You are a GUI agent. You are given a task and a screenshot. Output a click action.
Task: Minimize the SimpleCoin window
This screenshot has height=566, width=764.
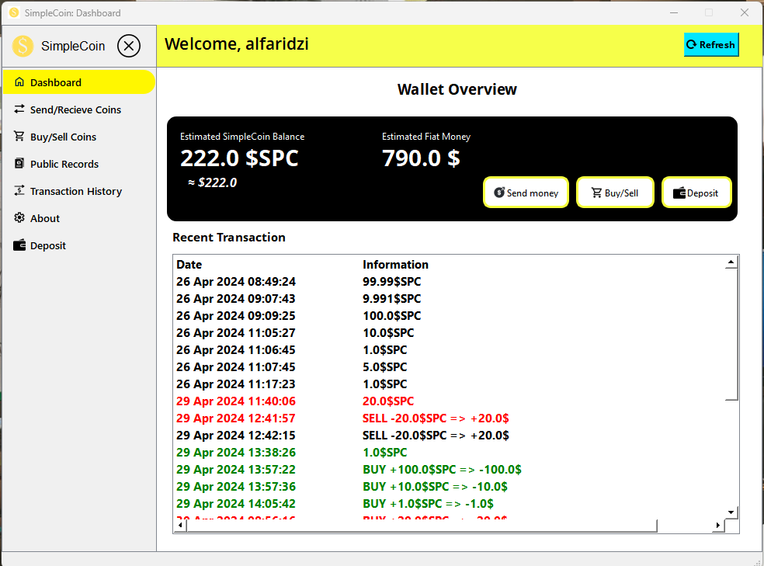pos(674,12)
